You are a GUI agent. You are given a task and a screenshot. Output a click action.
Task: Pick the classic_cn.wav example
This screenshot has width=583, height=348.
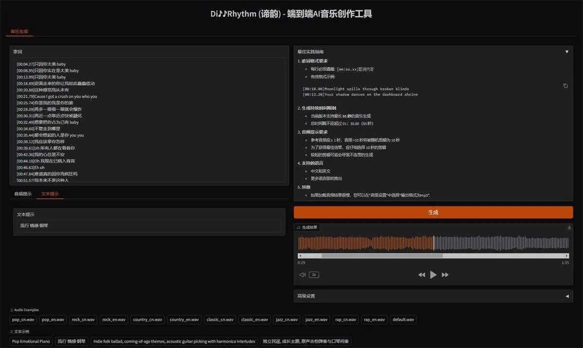pyautogui.click(x=220, y=319)
